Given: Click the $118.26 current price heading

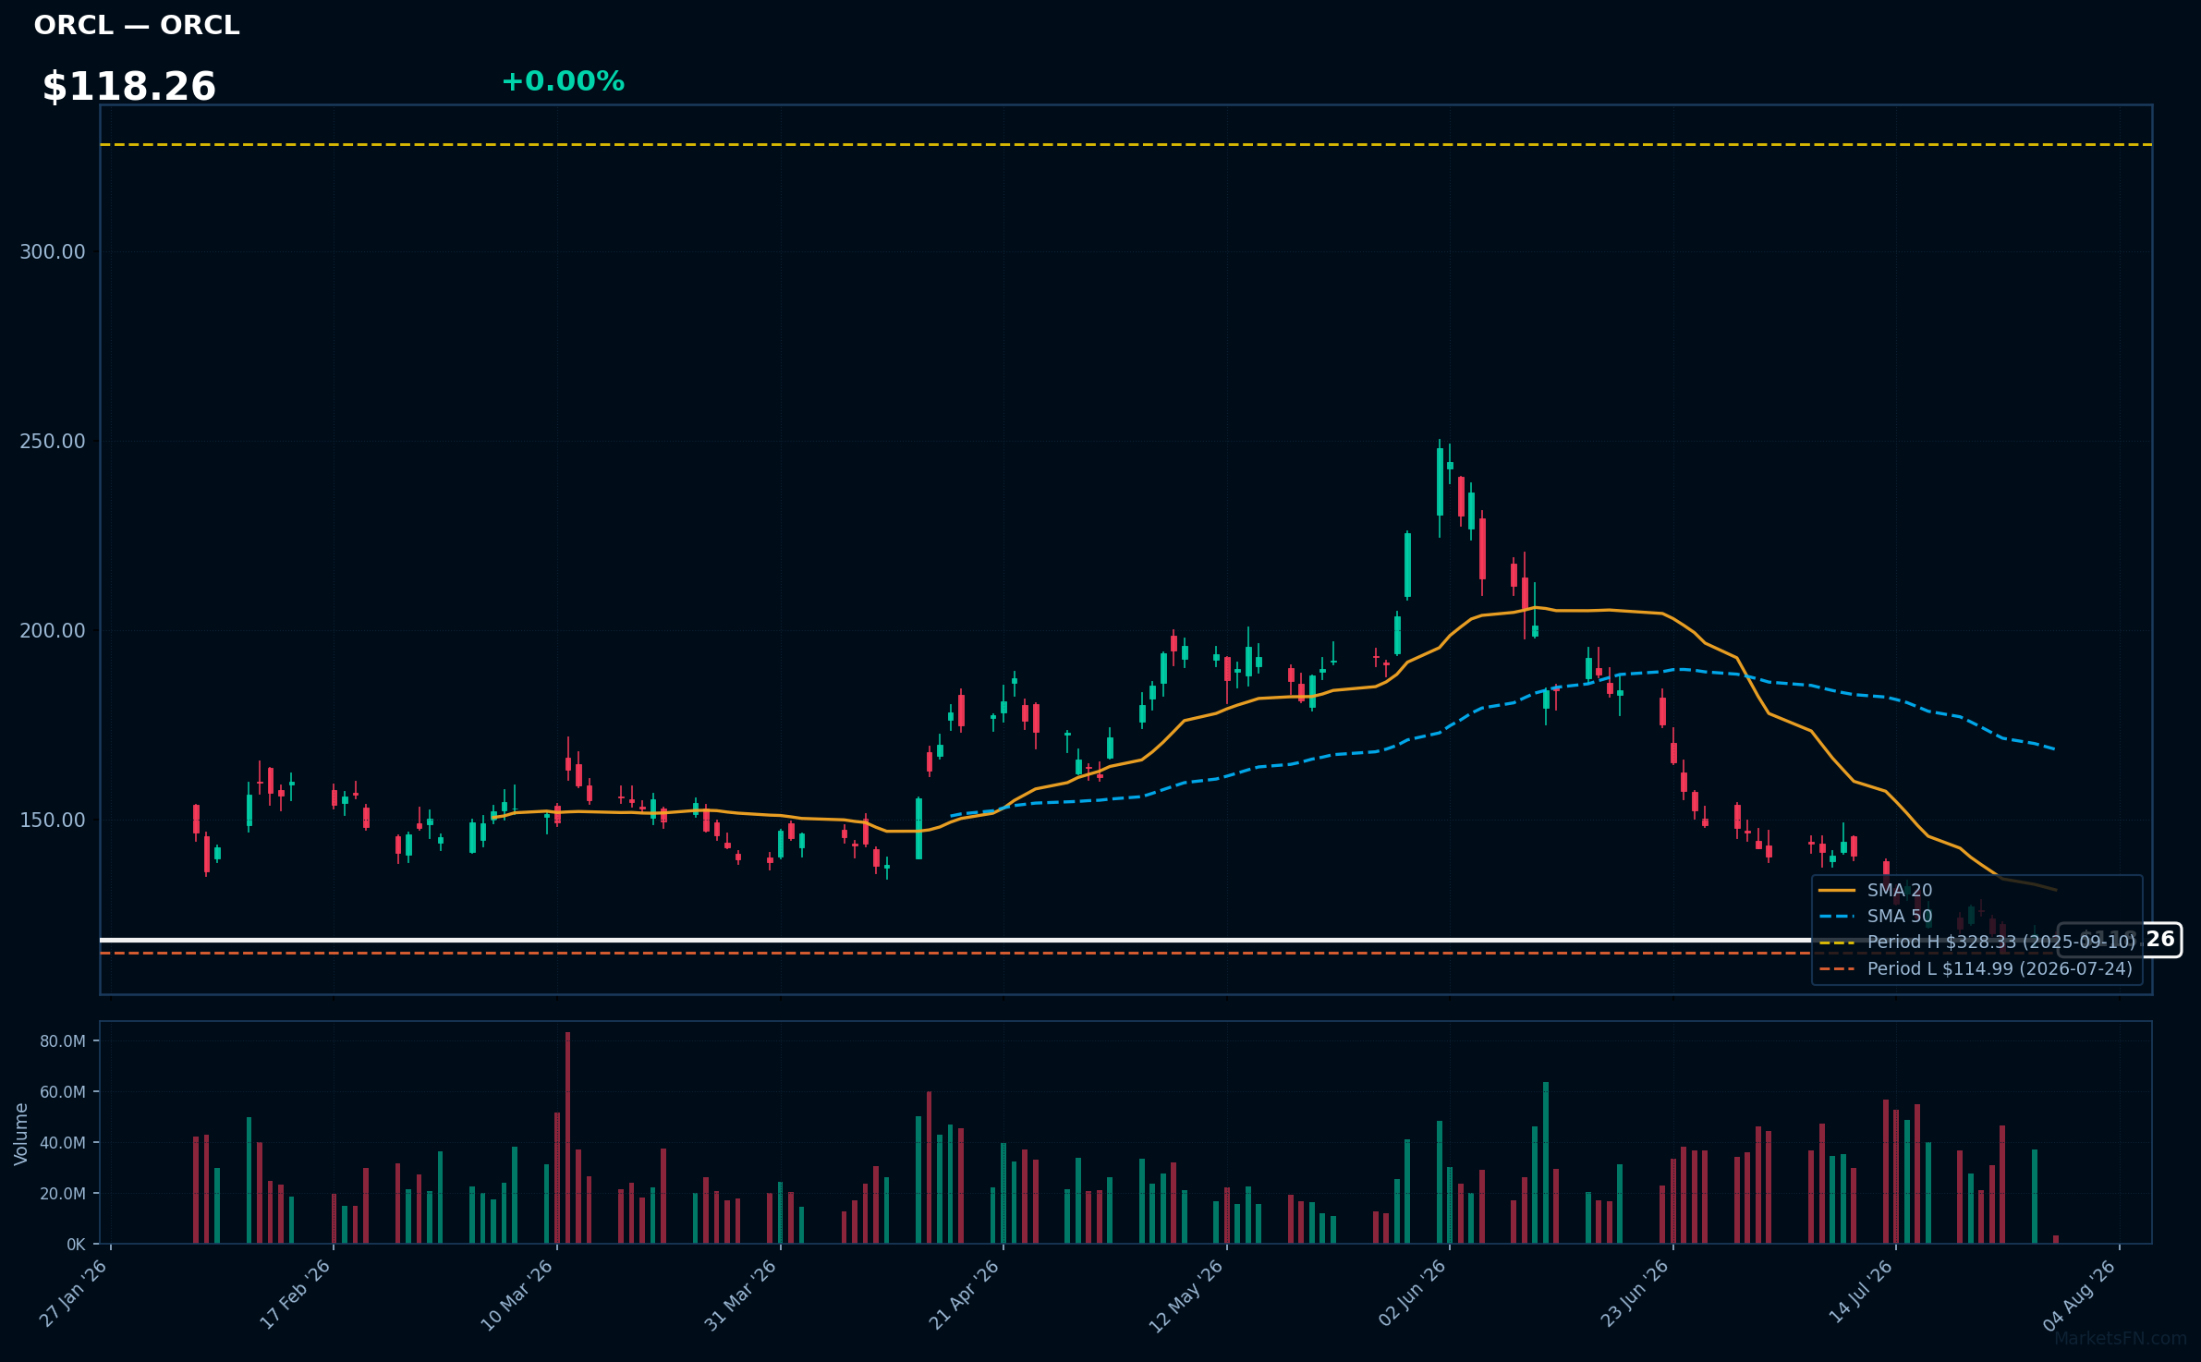Looking at the screenshot, I should click(129, 87).
